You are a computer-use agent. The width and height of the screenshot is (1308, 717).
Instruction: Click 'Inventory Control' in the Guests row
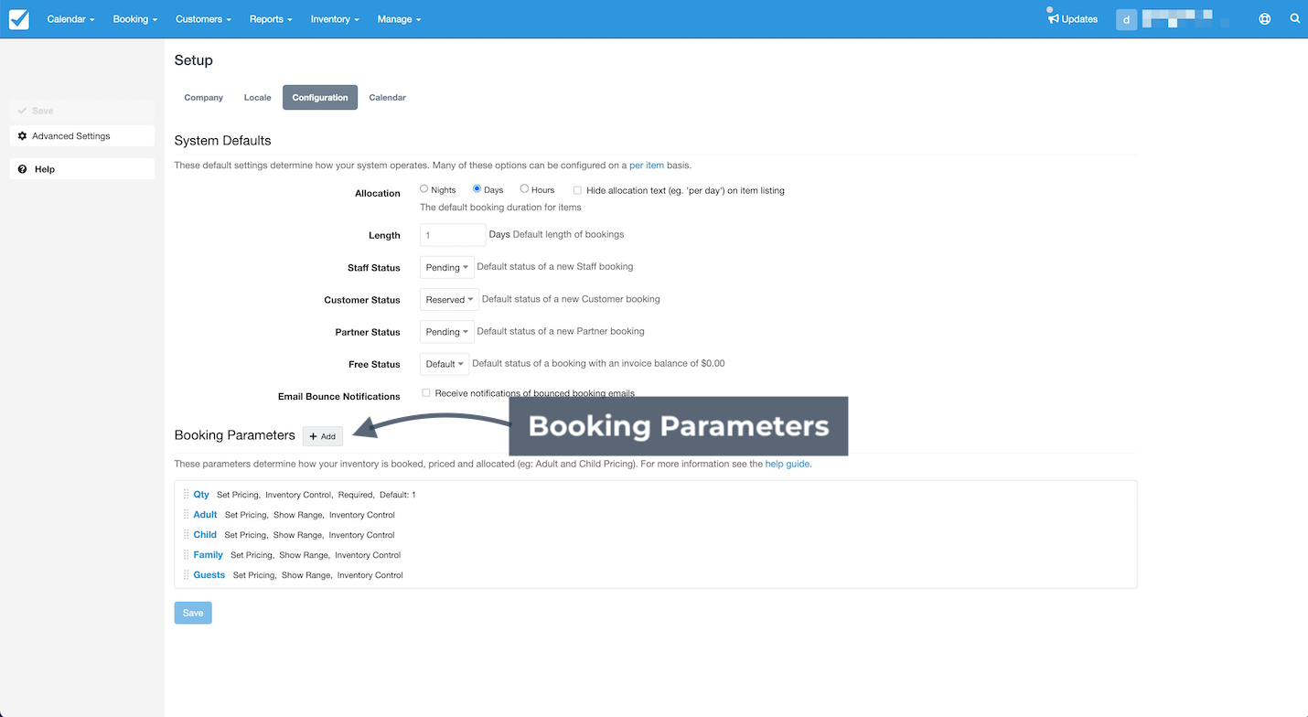pyautogui.click(x=370, y=575)
